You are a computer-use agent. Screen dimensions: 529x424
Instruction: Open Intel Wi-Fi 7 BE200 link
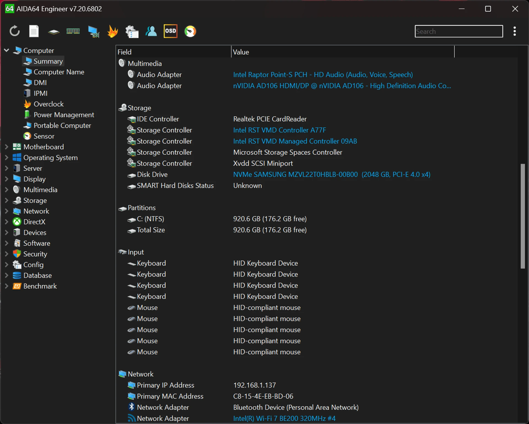click(284, 418)
